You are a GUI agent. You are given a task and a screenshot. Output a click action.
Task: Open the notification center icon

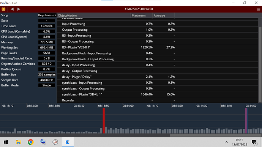pos(254,142)
